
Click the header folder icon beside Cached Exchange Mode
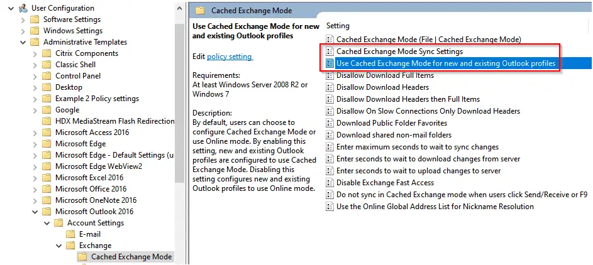click(200, 11)
